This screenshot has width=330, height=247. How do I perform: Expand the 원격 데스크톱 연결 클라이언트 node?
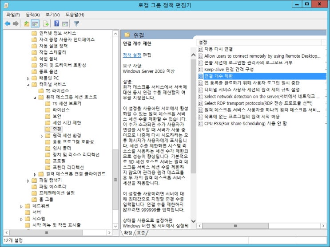coord(35,174)
